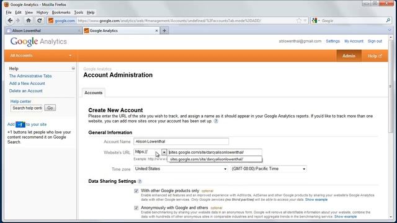Open the My Account link
Viewport: 397px width, 223px height.
354,42
